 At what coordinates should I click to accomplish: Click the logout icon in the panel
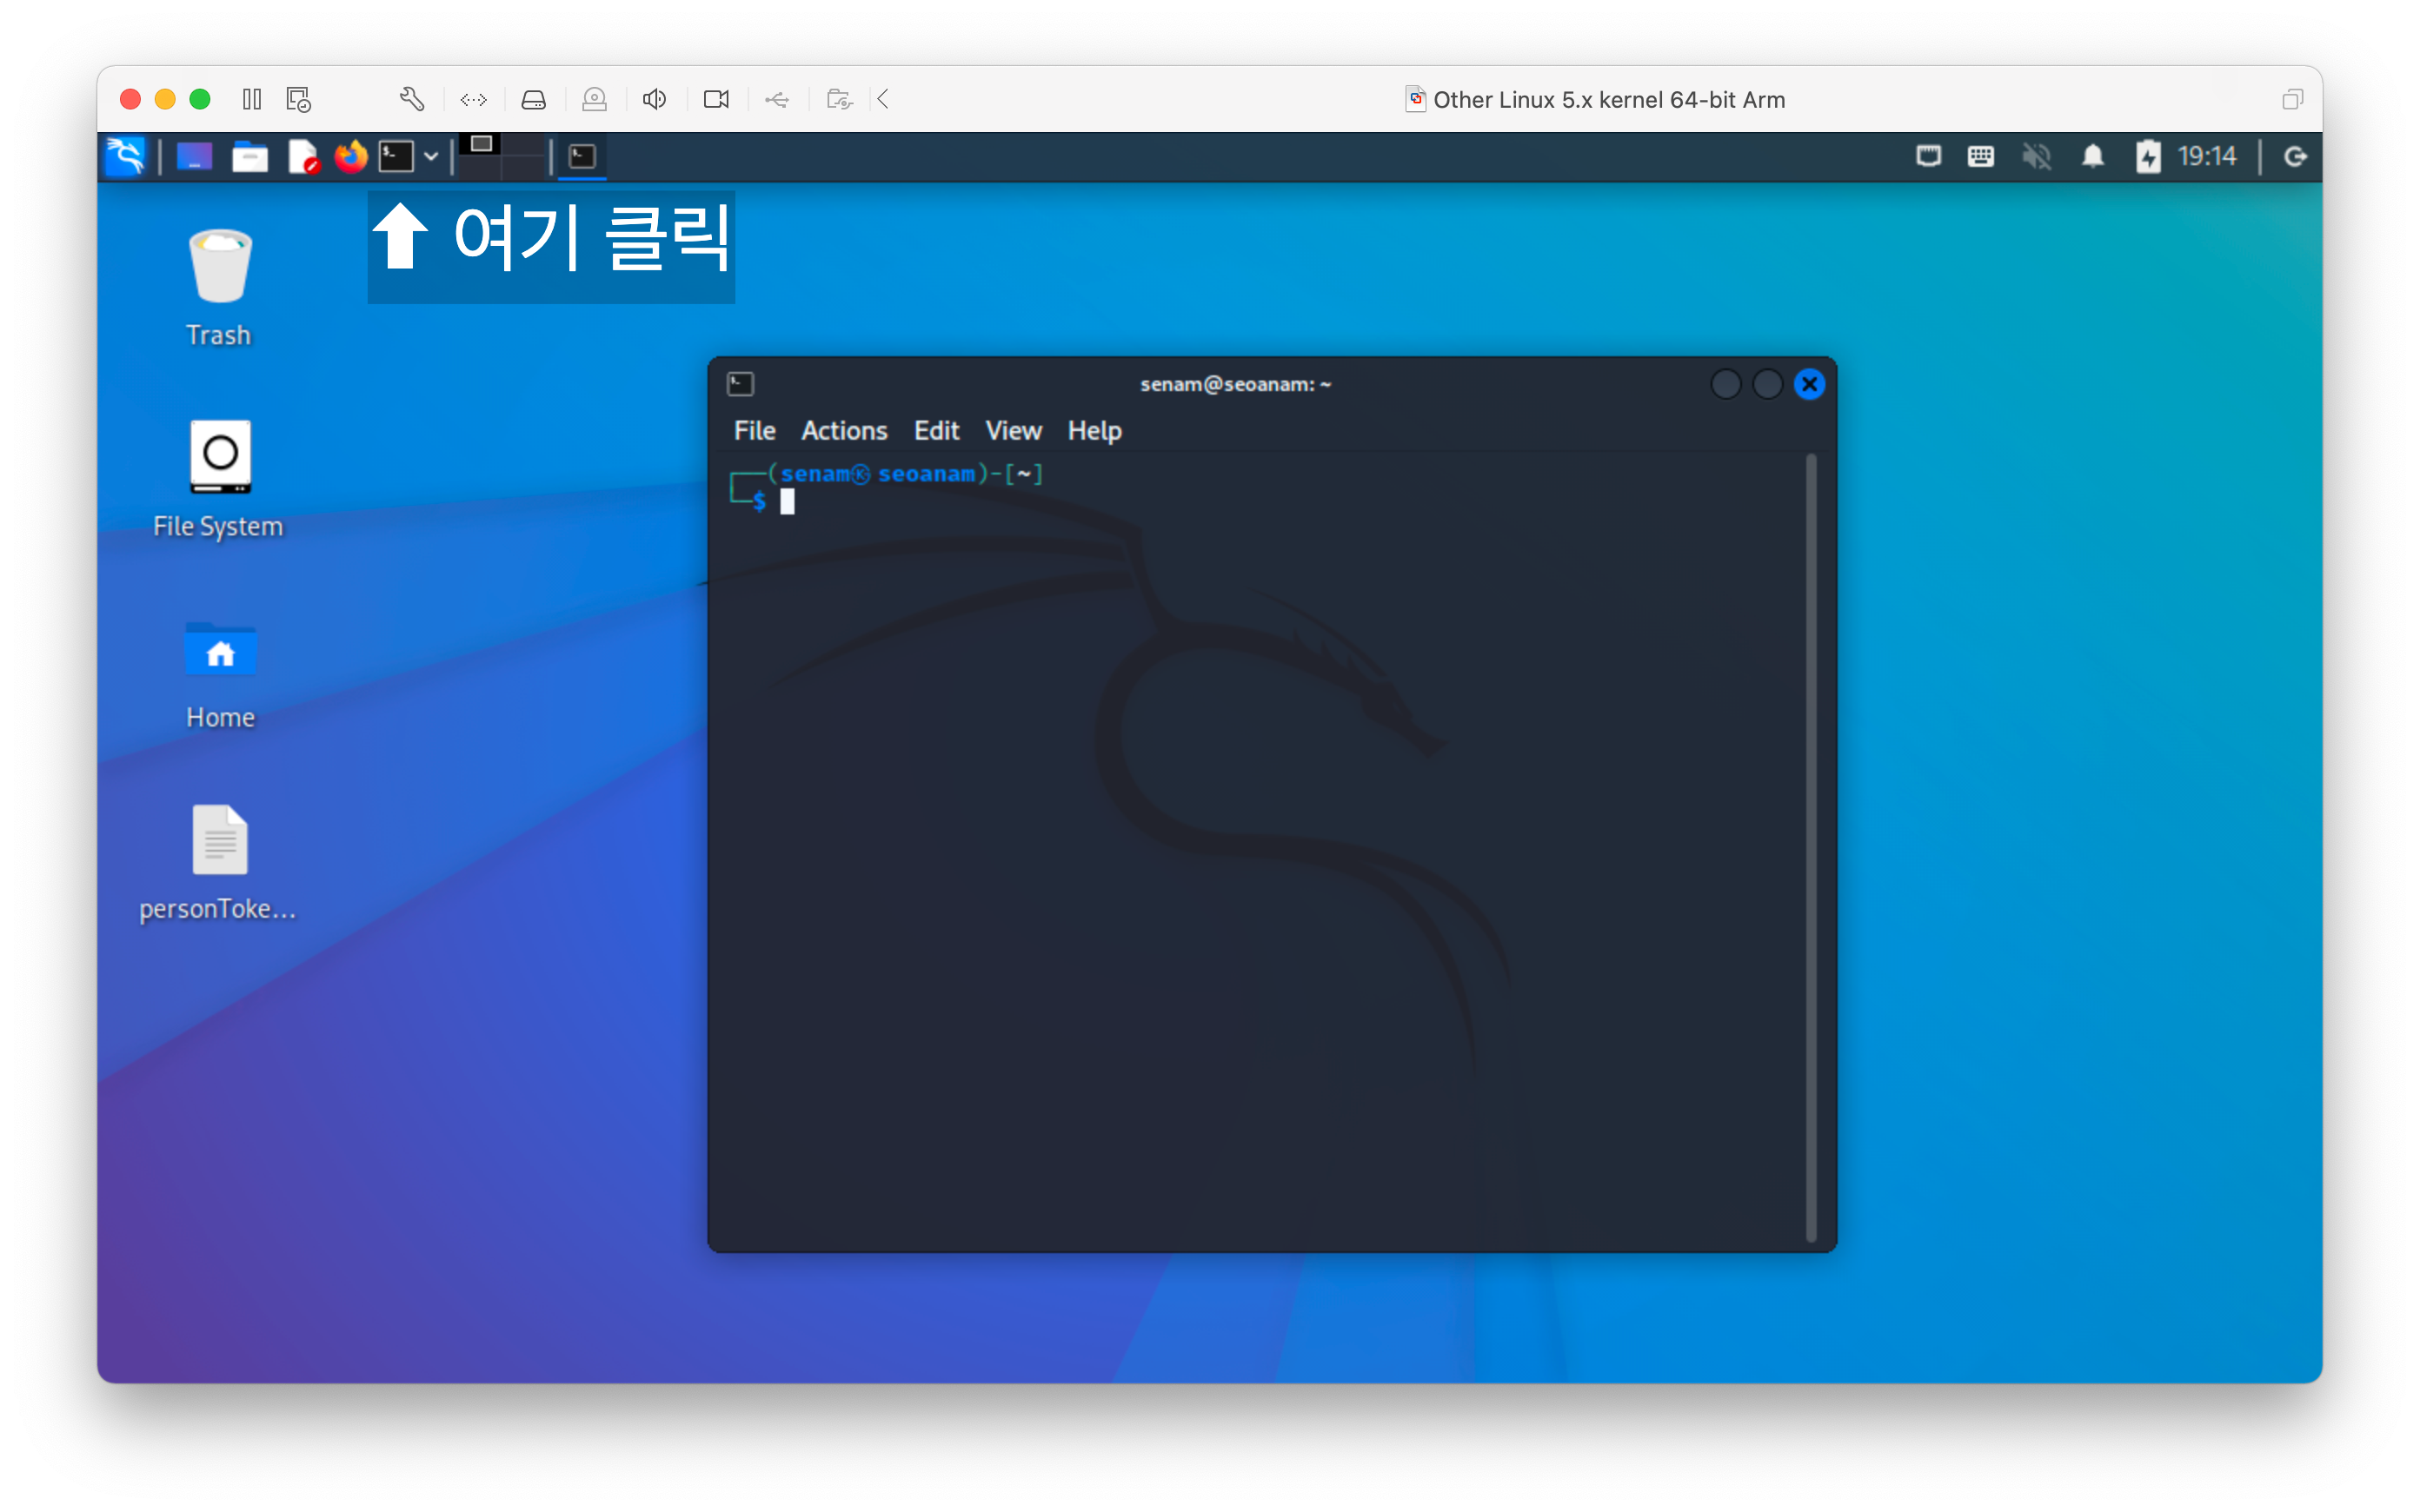[x=2295, y=157]
